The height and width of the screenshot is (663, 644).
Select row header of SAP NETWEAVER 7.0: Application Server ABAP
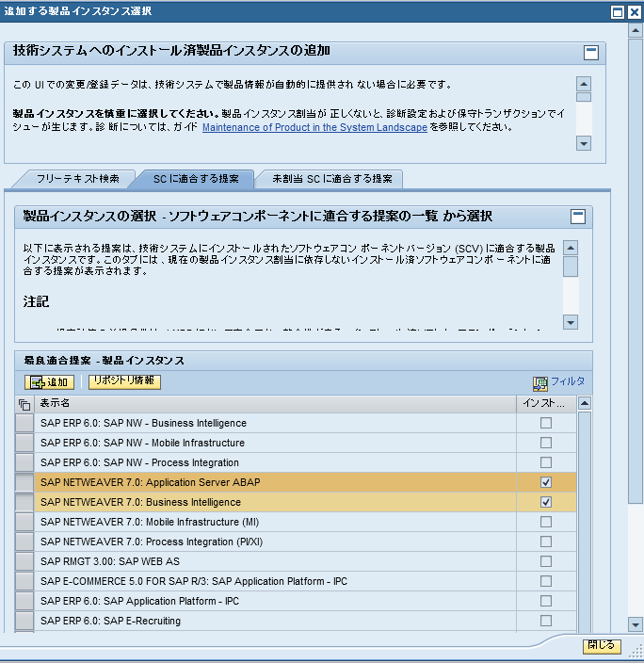tap(24, 482)
